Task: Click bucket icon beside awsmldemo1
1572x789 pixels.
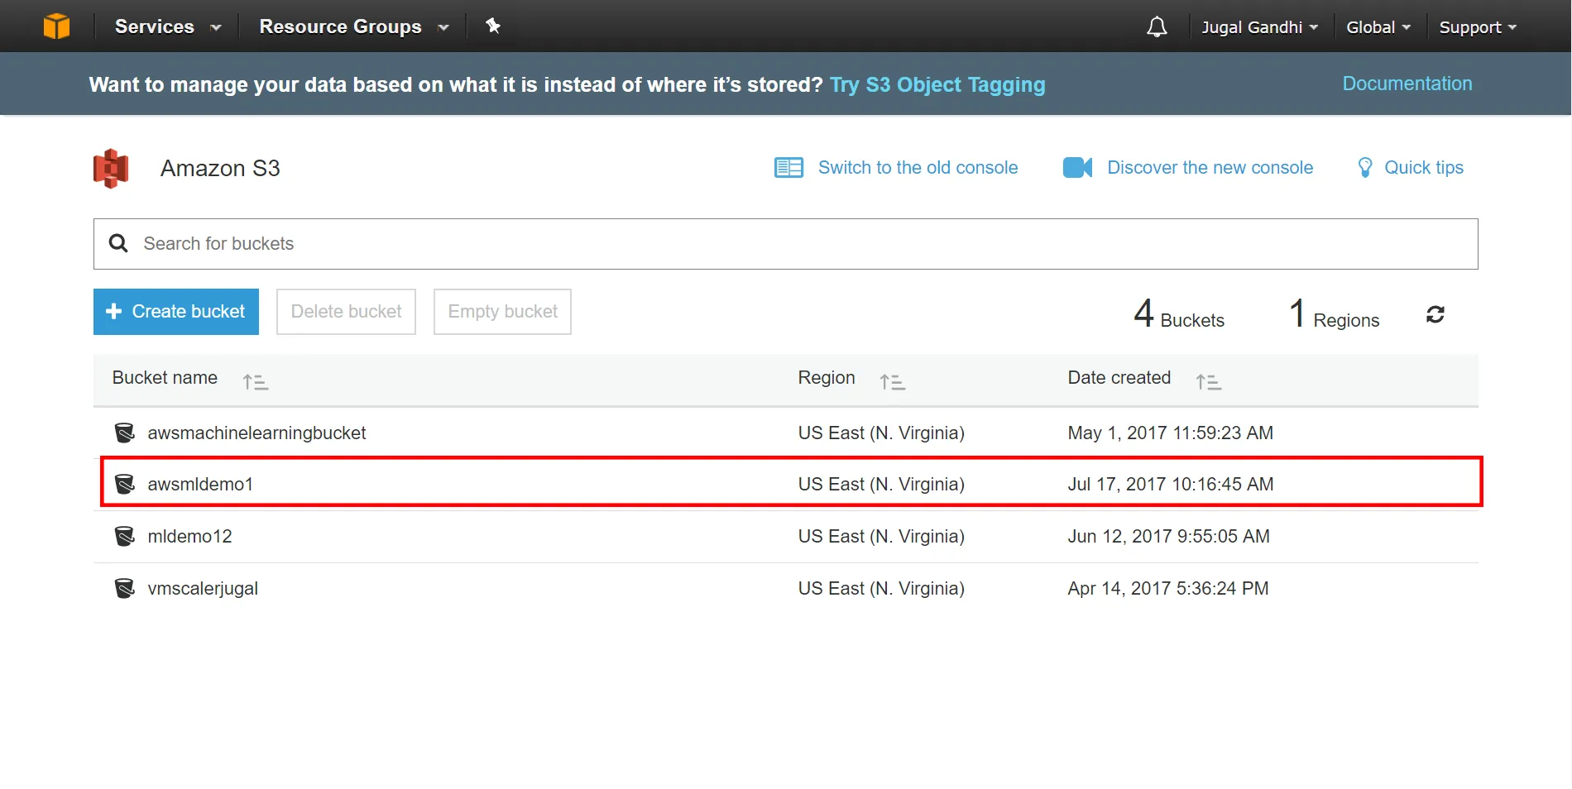Action: [x=125, y=484]
